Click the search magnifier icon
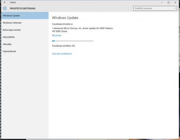Image resolution: width=180 pixels, height=140 pixels. pos(175,8)
